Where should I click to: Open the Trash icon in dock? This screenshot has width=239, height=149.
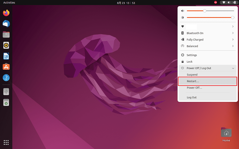6,103
